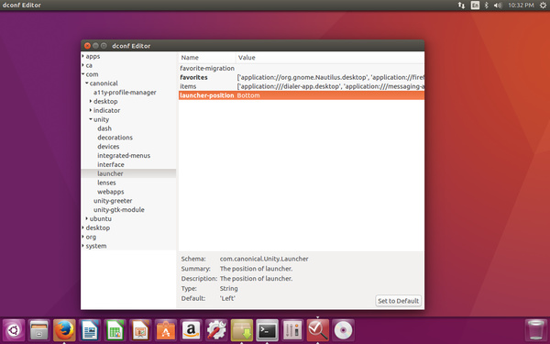Select the interface tree entry
The width and height of the screenshot is (550, 344).
111,164
